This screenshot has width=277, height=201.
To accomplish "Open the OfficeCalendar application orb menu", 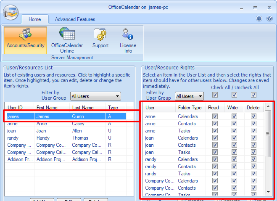I will click(11, 12).
